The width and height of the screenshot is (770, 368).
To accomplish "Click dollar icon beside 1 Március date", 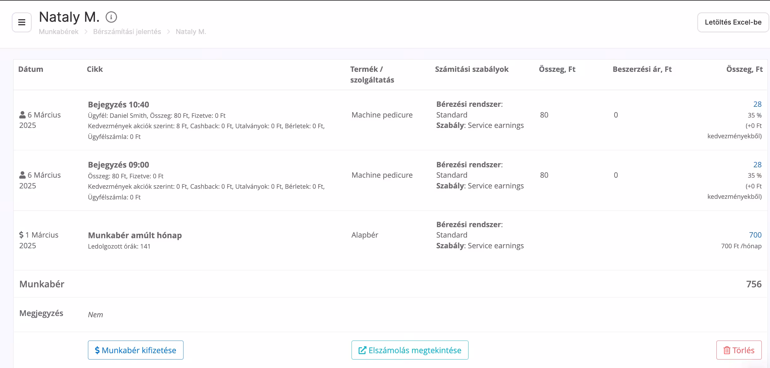I will click(21, 235).
